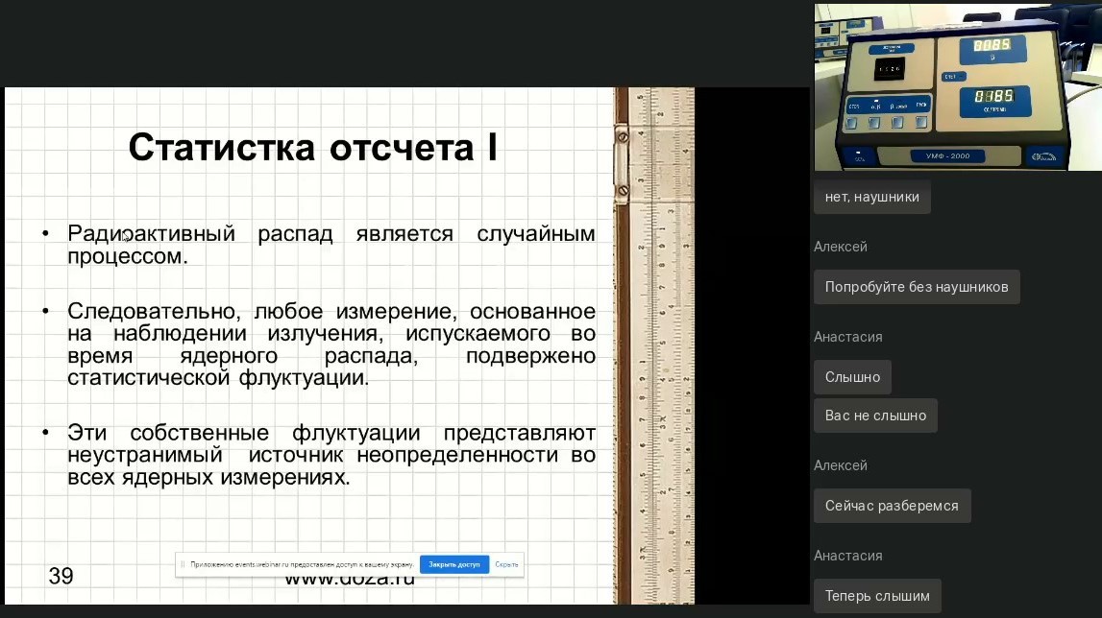Click sender name Алексей above 'Сейчас разберемся'
This screenshot has height=618, width=1102.
coord(841,465)
